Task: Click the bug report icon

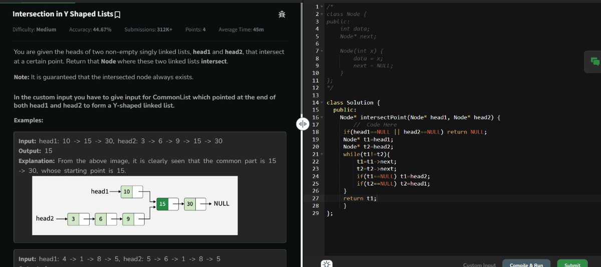Action: (x=282, y=14)
